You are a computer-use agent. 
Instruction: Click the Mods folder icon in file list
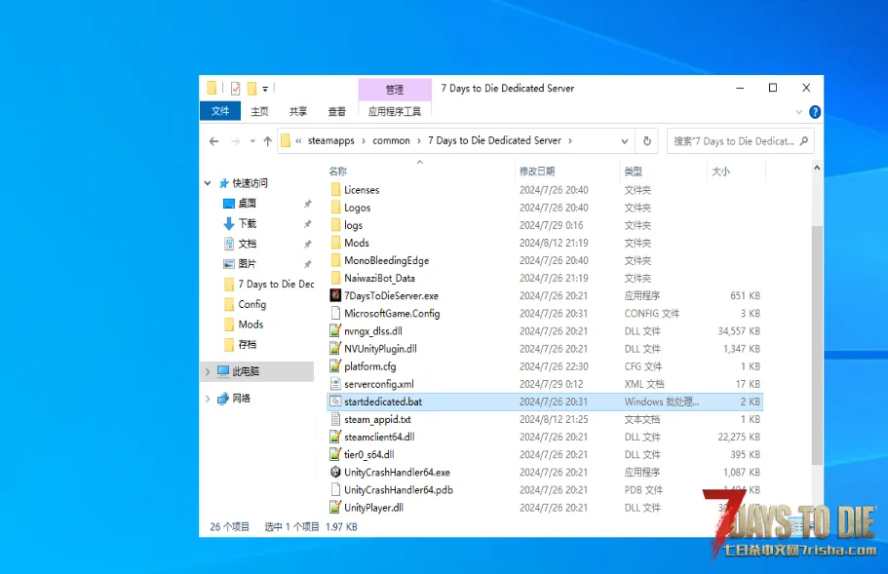[x=335, y=243]
